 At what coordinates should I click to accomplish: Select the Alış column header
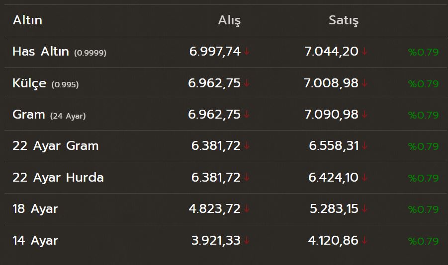[229, 20]
